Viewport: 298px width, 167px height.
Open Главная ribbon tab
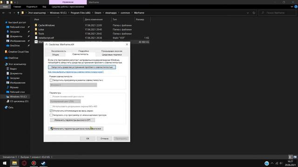(x=17, y=6)
